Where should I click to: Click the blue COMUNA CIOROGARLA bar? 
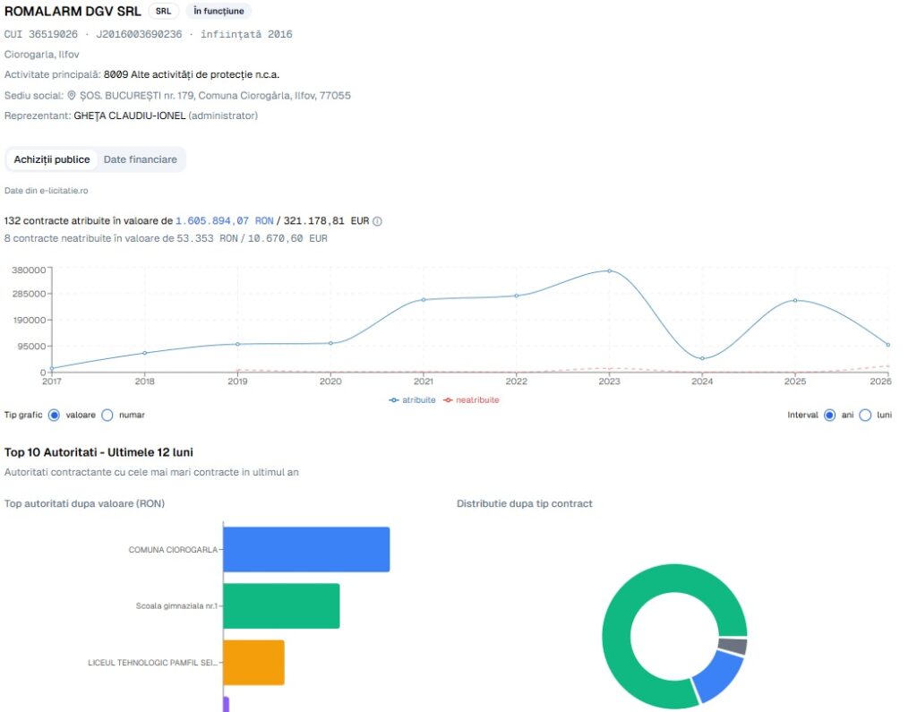pos(306,549)
